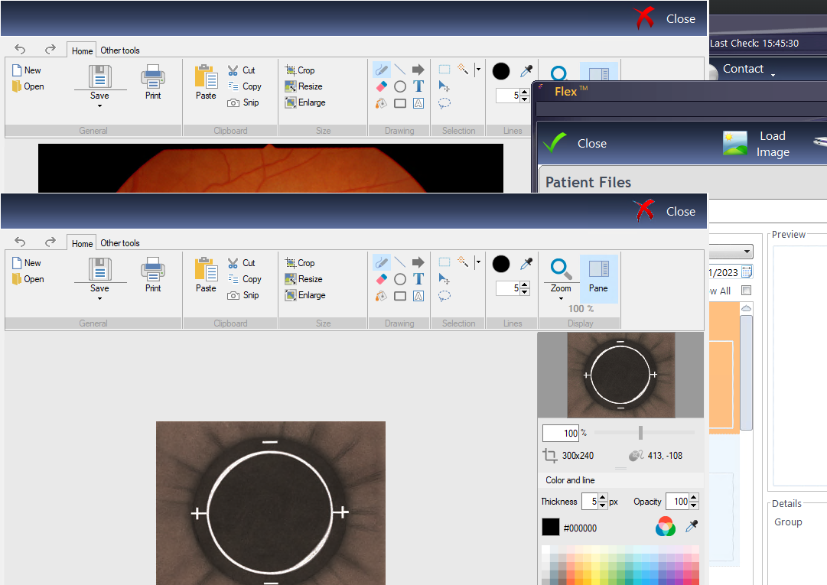Pick the move selection tool in ring-image editor

(x=444, y=279)
